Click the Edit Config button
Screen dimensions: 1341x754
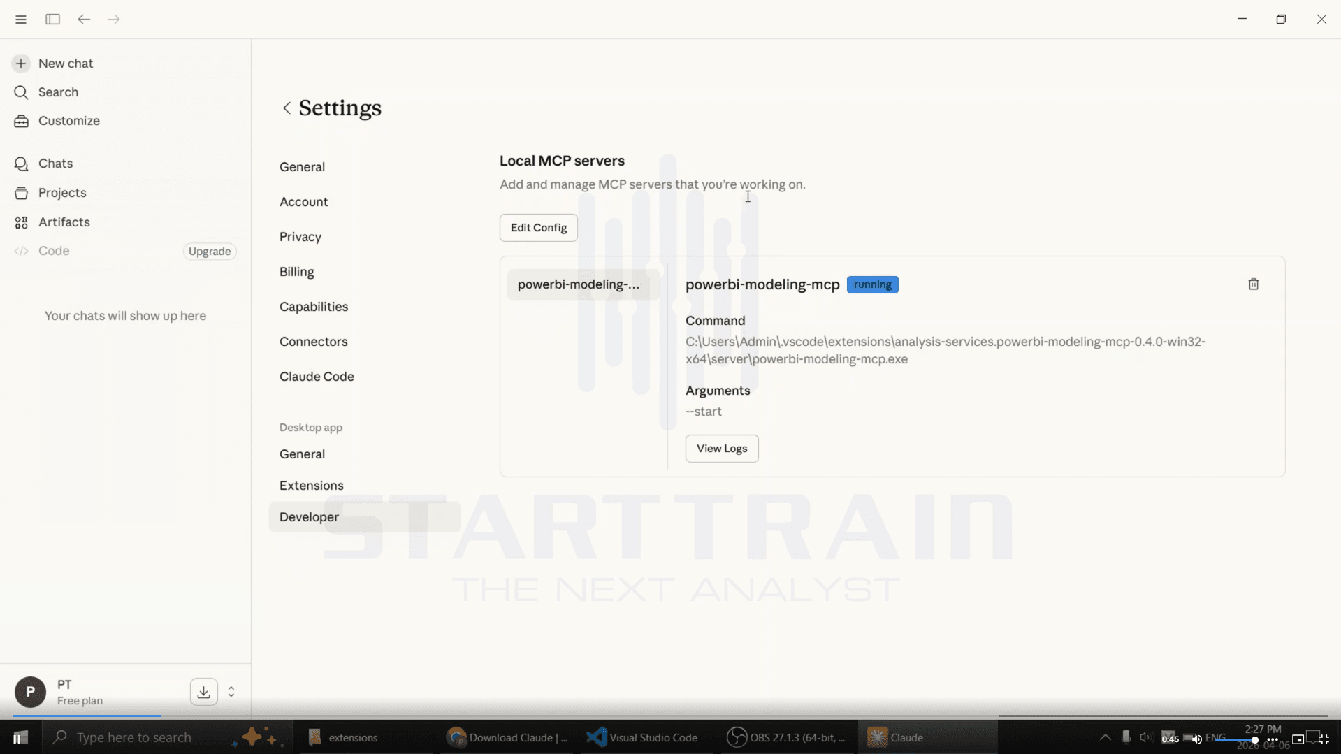pos(538,228)
